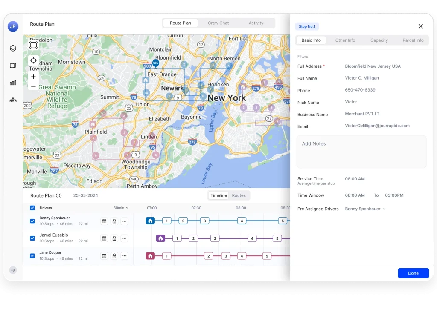Select stop 1 on Benny Spanbauer's timeline
This screenshot has height=318, width=437.
167,221
